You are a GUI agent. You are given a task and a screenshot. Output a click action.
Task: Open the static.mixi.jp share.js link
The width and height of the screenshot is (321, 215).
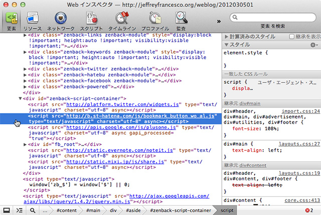(115, 162)
